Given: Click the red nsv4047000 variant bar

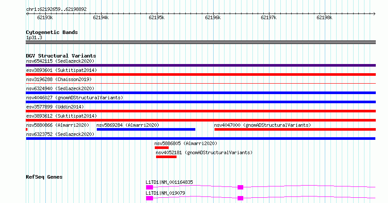Looking at the screenshot, I should [295, 129].
